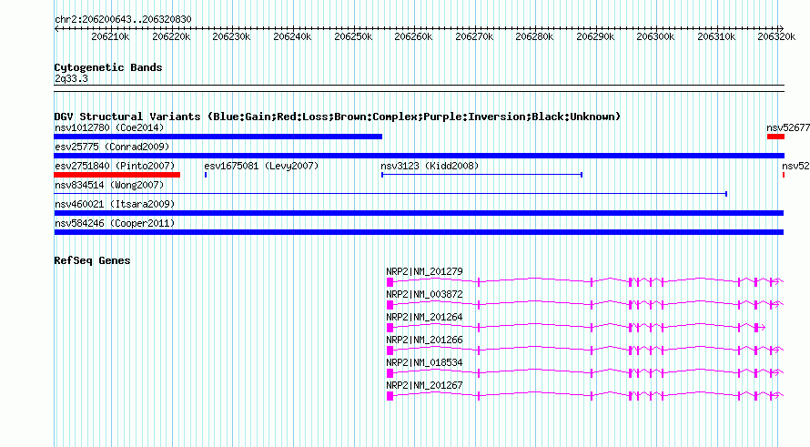Open the esv2751840 (Pinto2007) label
Image resolution: width=810 pixels, height=447 pixels.
pos(115,166)
